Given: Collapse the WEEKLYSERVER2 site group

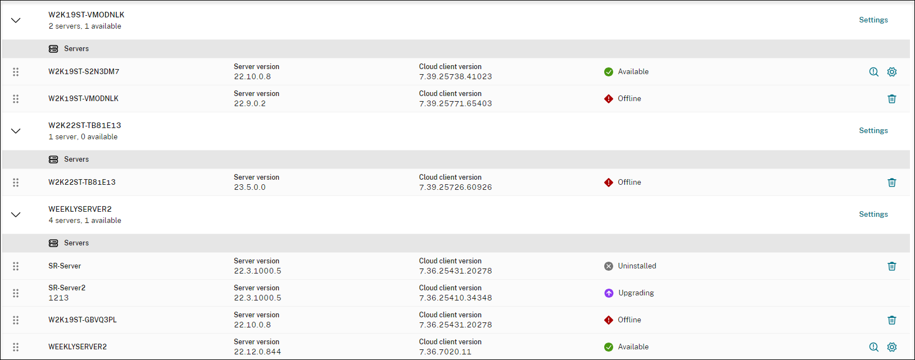Looking at the screenshot, I should [16, 215].
